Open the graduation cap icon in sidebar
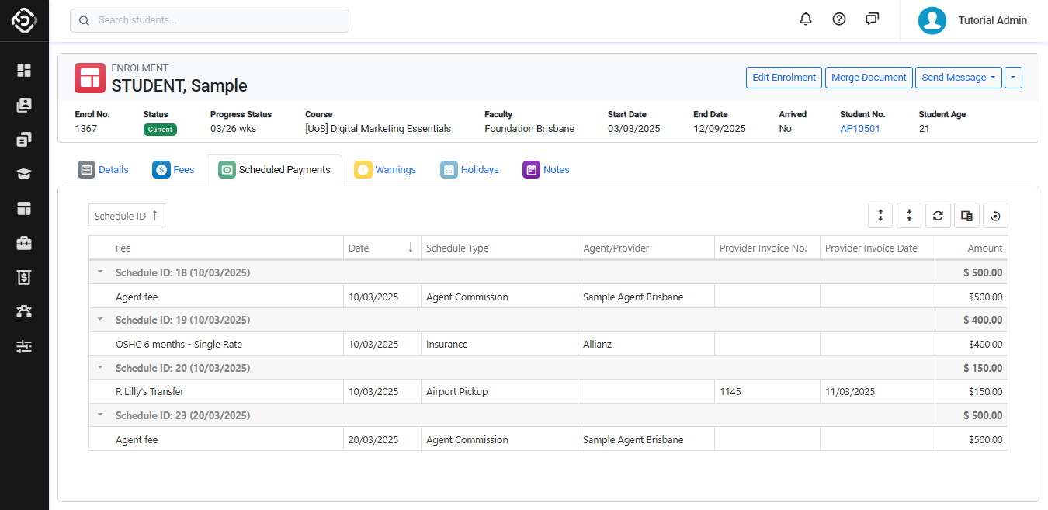1048x510 pixels. click(x=24, y=174)
